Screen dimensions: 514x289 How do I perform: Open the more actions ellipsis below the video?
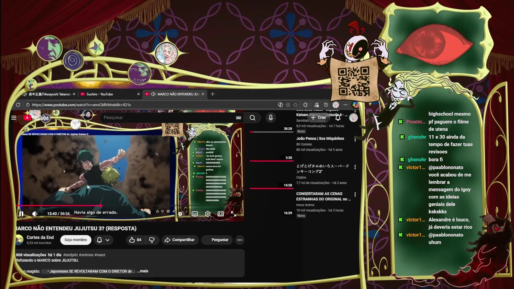pos(239,240)
